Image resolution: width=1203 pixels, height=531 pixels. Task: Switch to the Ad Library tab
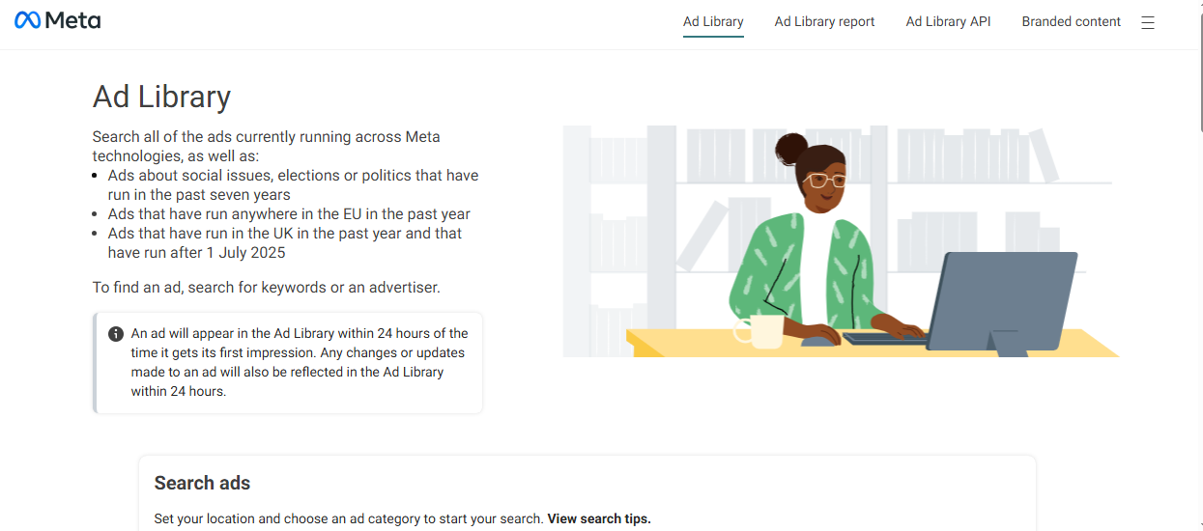[x=713, y=21]
